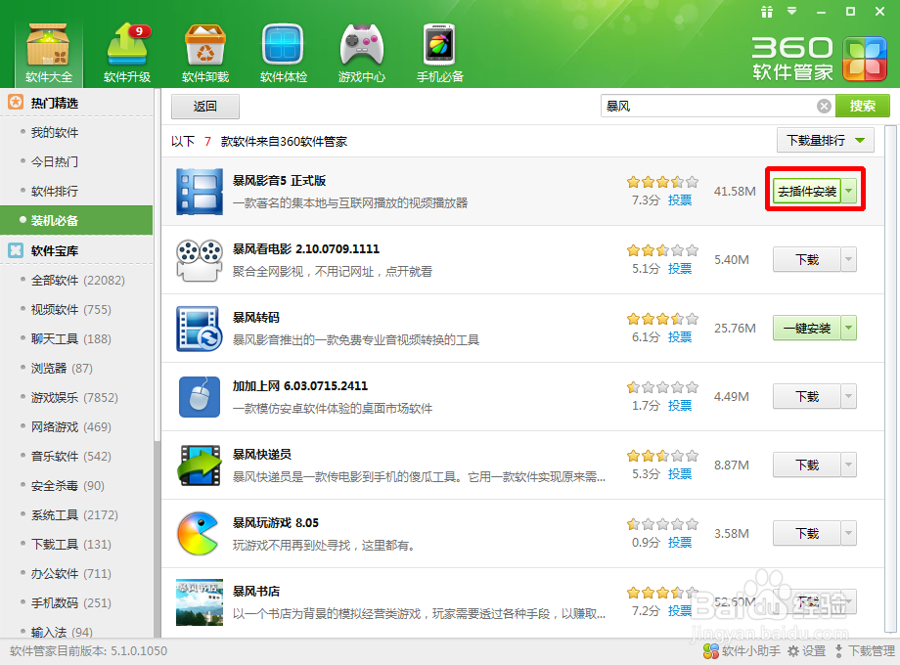900x665 pixels.
Task: Open the 软件大全 software library tab
Action: (49, 53)
